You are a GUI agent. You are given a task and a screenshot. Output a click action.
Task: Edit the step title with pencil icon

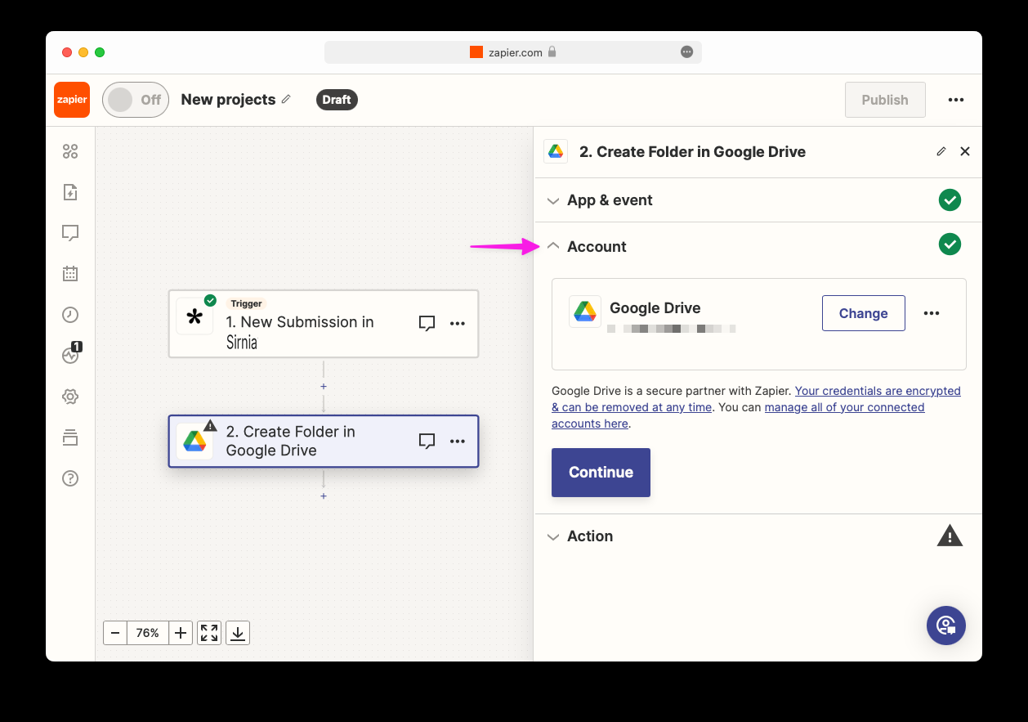click(x=941, y=151)
